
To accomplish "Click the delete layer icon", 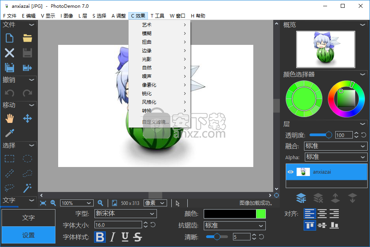I will click(318, 198).
